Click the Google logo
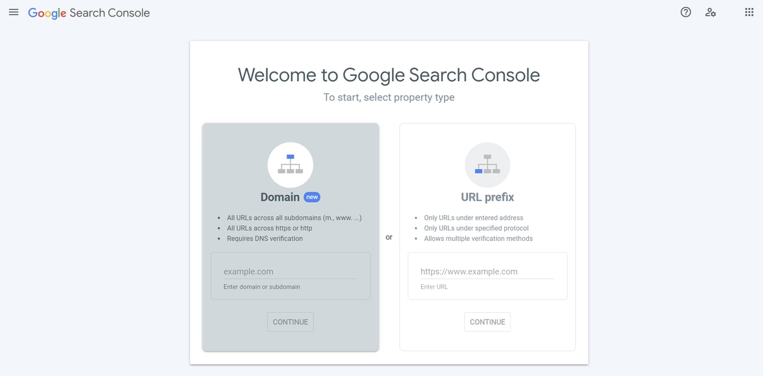The image size is (763, 376). (47, 13)
